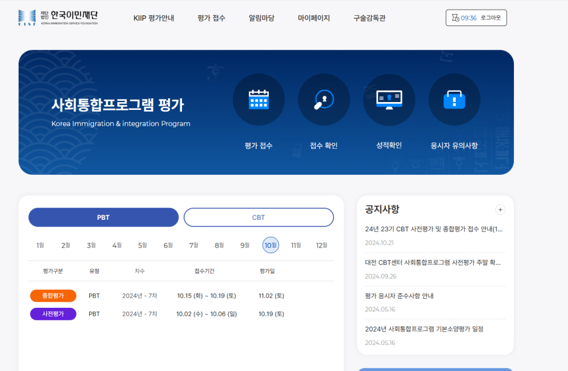This screenshot has height=371, width=568.
Task: Click the 09:36 session timer text
Action: click(x=468, y=18)
